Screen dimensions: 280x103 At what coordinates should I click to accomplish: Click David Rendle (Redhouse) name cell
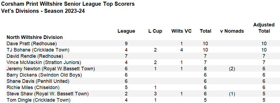35,56
